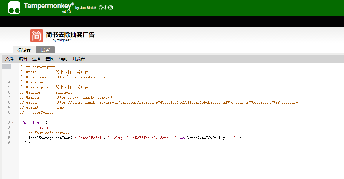Select the 编辑器 tab
This screenshot has width=344, height=179.
[x=24, y=50]
